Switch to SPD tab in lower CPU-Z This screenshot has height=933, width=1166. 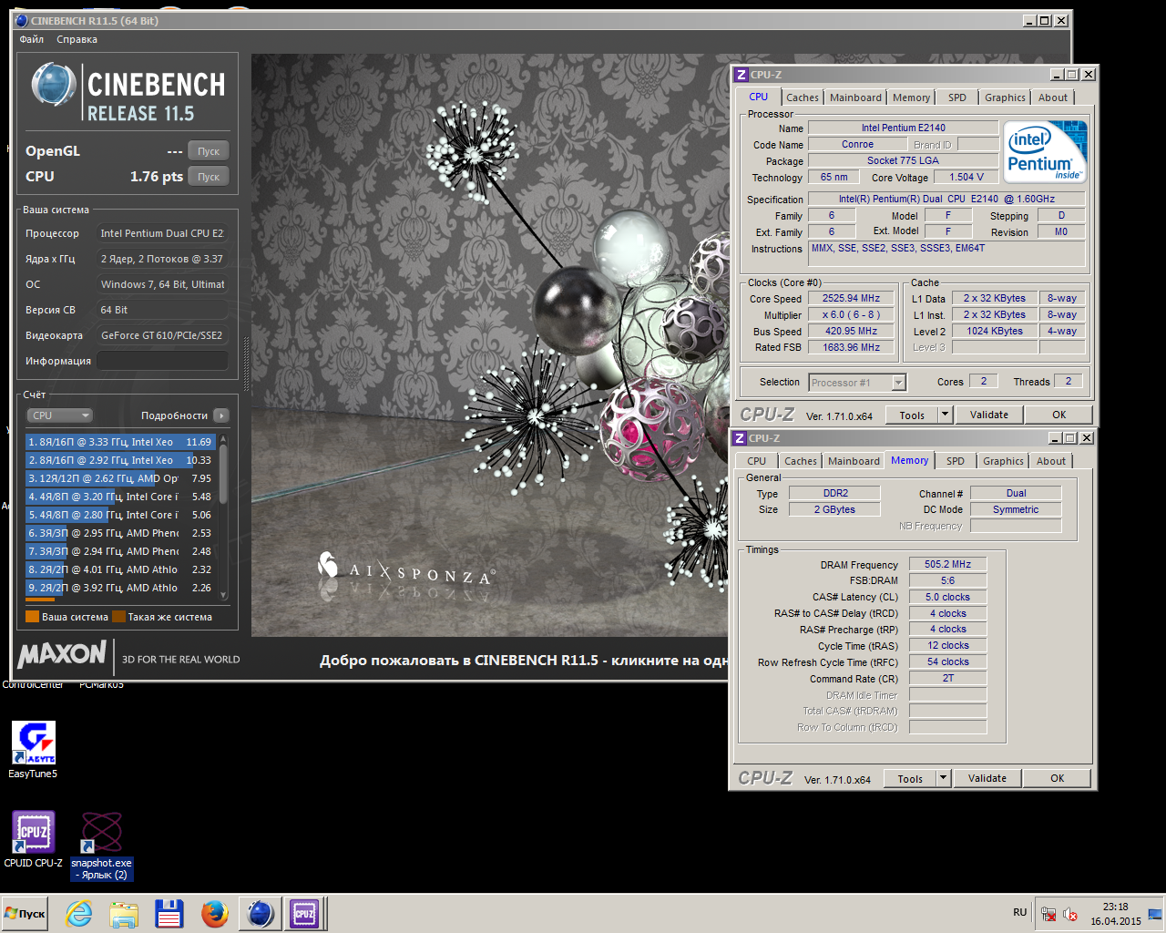pyautogui.click(x=955, y=461)
